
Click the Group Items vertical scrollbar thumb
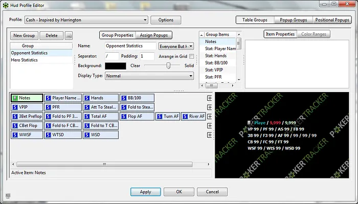tap(239, 43)
